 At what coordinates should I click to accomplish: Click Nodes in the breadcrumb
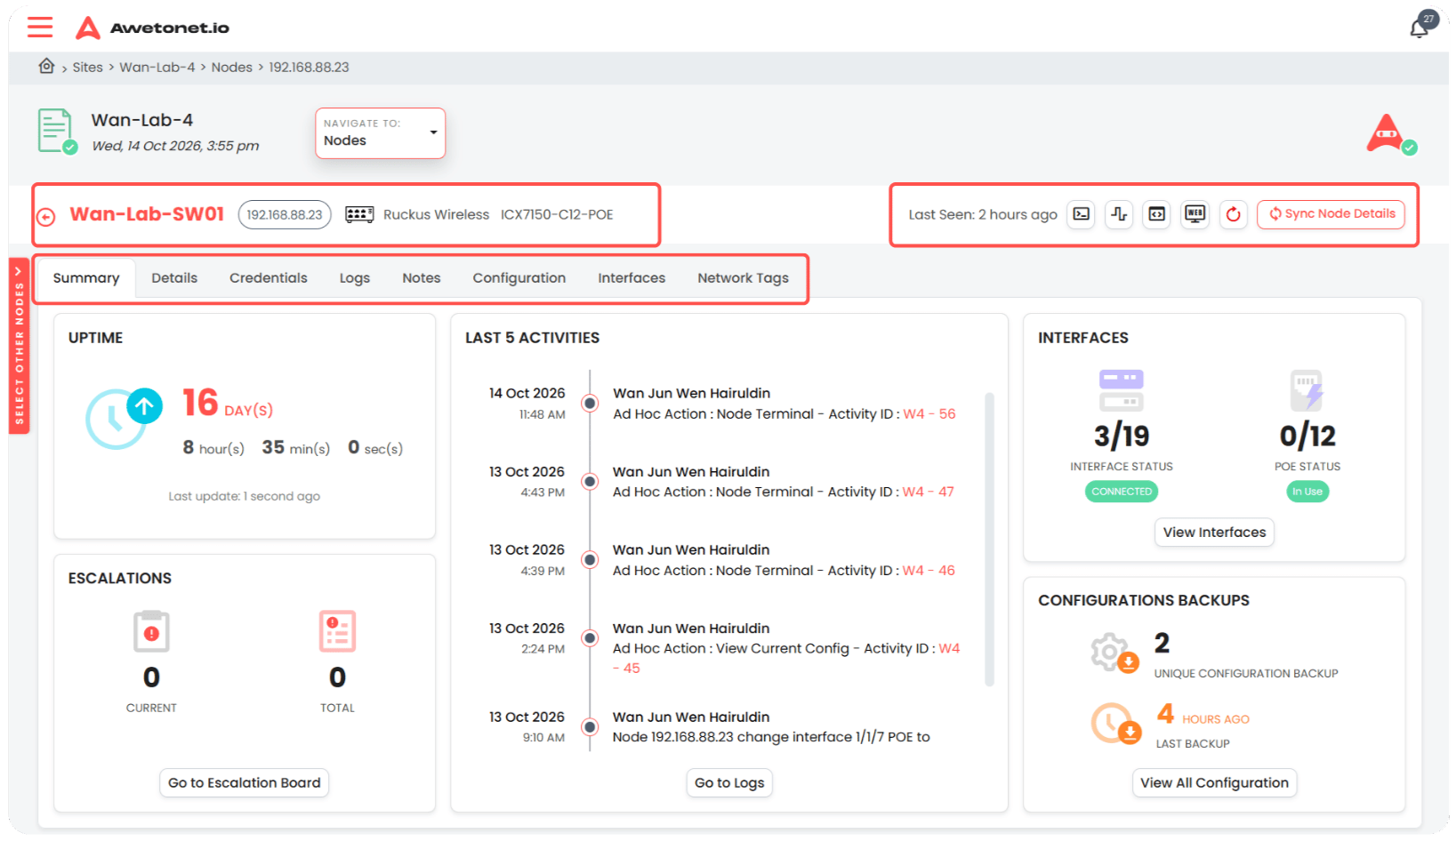[x=232, y=68]
